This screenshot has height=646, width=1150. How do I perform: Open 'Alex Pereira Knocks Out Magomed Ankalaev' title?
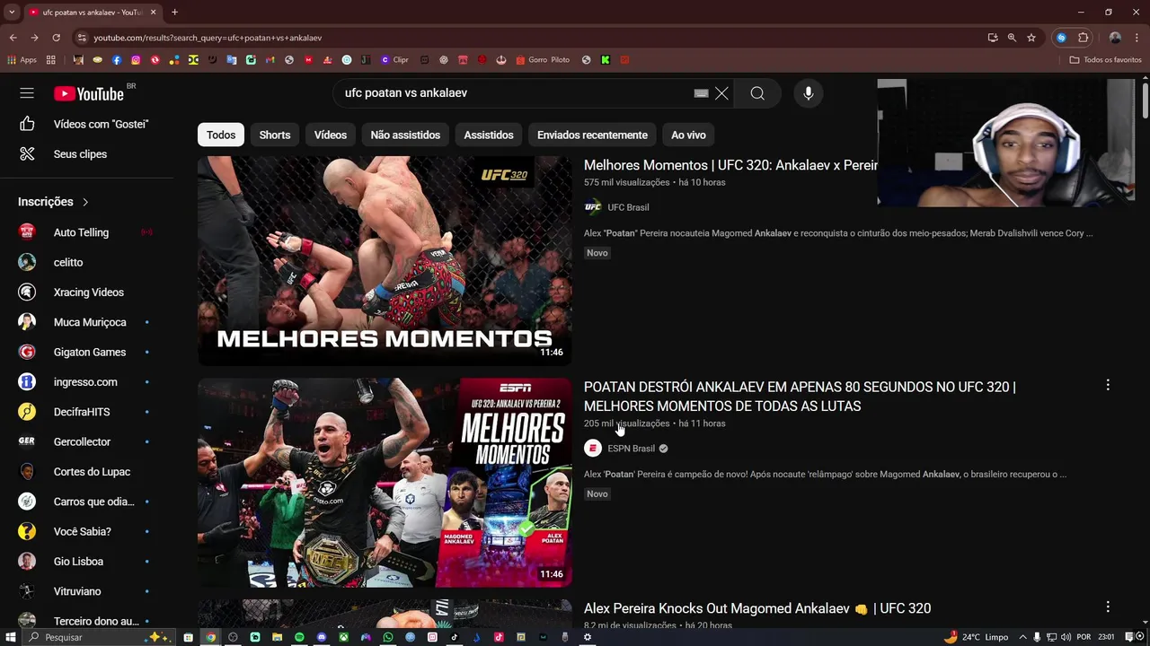757,608
